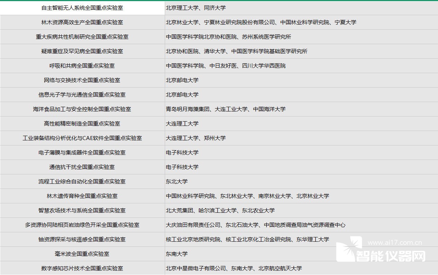The height and width of the screenshot is (275, 438).
Task: Click cell starting 北京中星微电子有限公司
Action: [x=301, y=268]
